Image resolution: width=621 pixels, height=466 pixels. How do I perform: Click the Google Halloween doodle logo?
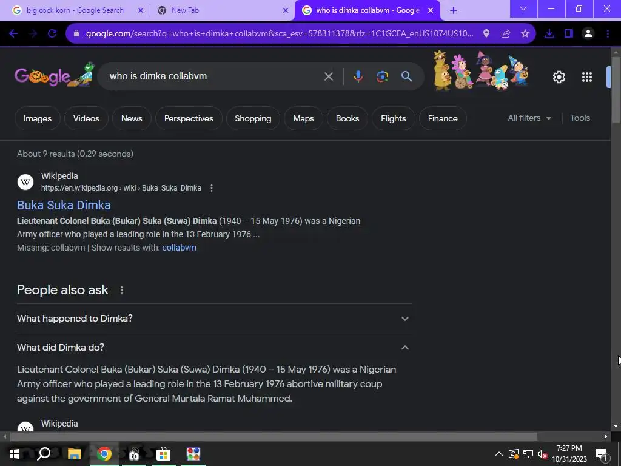[x=55, y=75]
